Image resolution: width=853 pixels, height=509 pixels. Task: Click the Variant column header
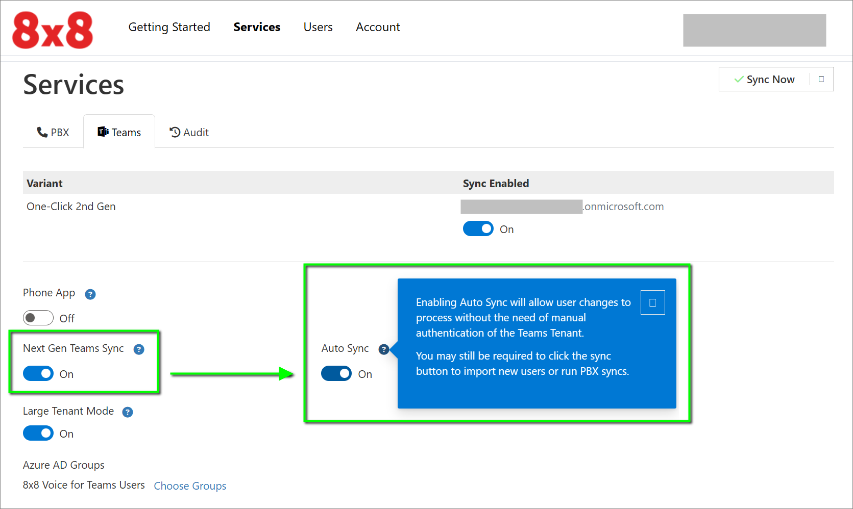tap(44, 183)
